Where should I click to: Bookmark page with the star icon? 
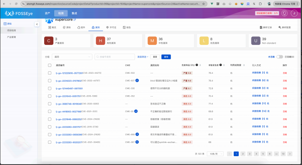(203, 4)
